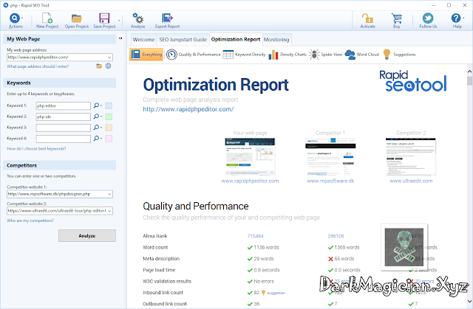Screen dimensions: 473x309
Task: Open Alexa Rank value 715494
Action: 255,236
